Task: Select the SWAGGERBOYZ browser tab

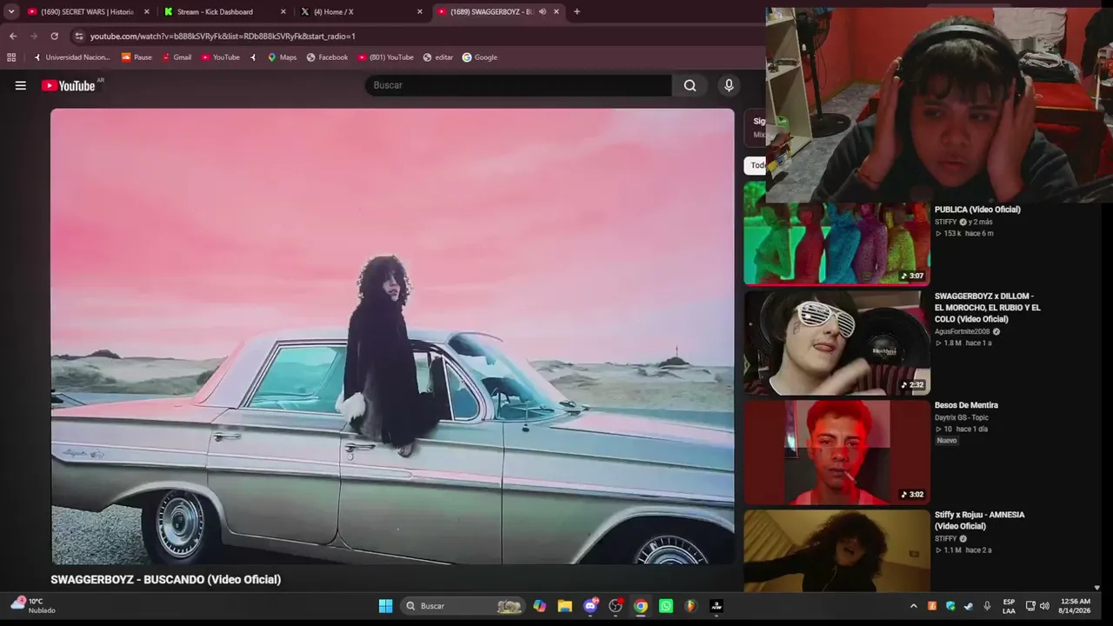Action: [498, 12]
